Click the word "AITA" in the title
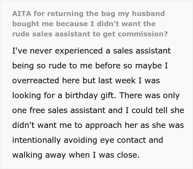This screenshot has height=169, width=193. click(x=22, y=14)
